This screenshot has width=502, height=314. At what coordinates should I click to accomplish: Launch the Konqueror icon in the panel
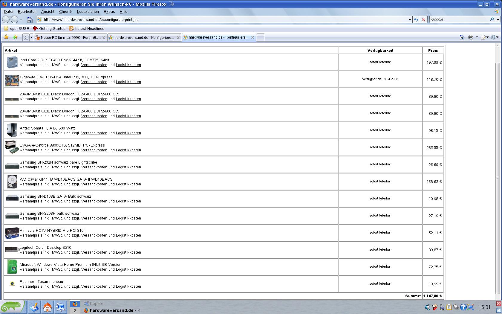pyautogui.click(x=61, y=307)
